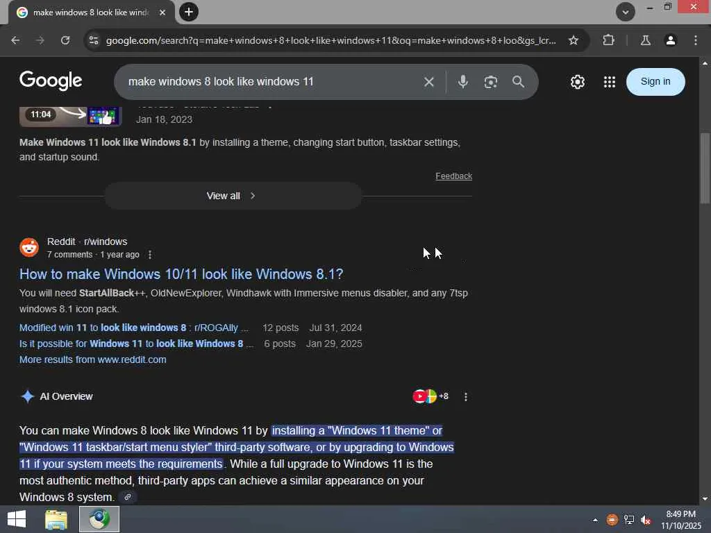Click the Chrome taskbar icon

click(x=99, y=519)
